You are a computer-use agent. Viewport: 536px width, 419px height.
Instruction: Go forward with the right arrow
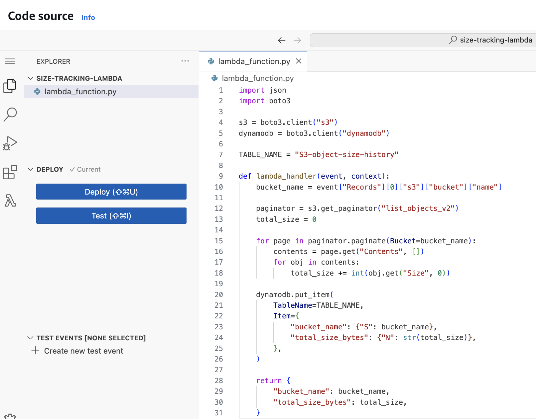pyautogui.click(x=297, y=40)
